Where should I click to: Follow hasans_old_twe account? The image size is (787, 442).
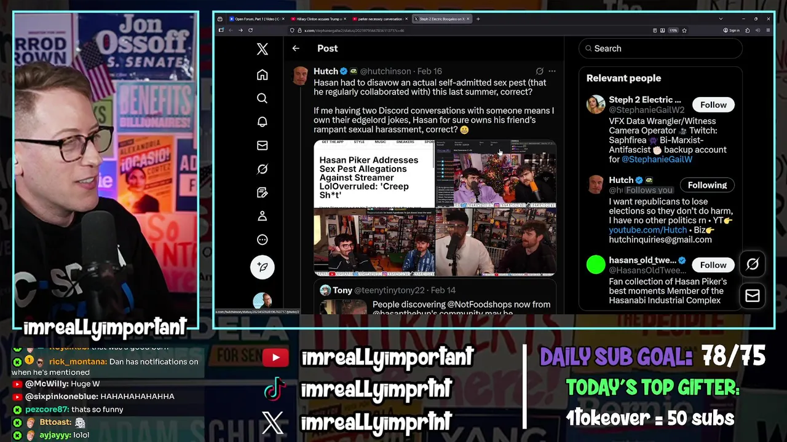tap(713, 265)
